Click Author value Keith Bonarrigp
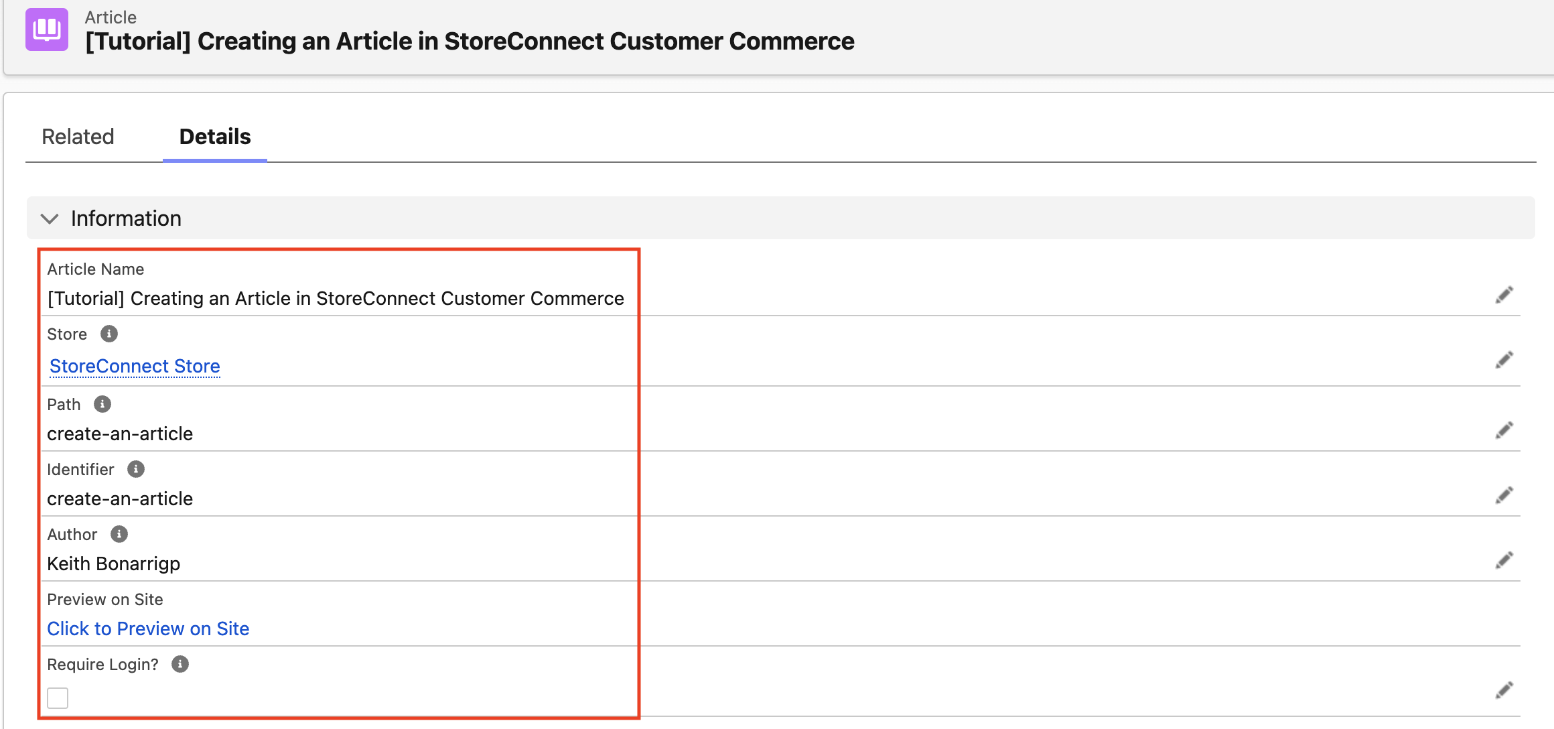The width and height of the screenshot is (1554, 729). (114, 564)
